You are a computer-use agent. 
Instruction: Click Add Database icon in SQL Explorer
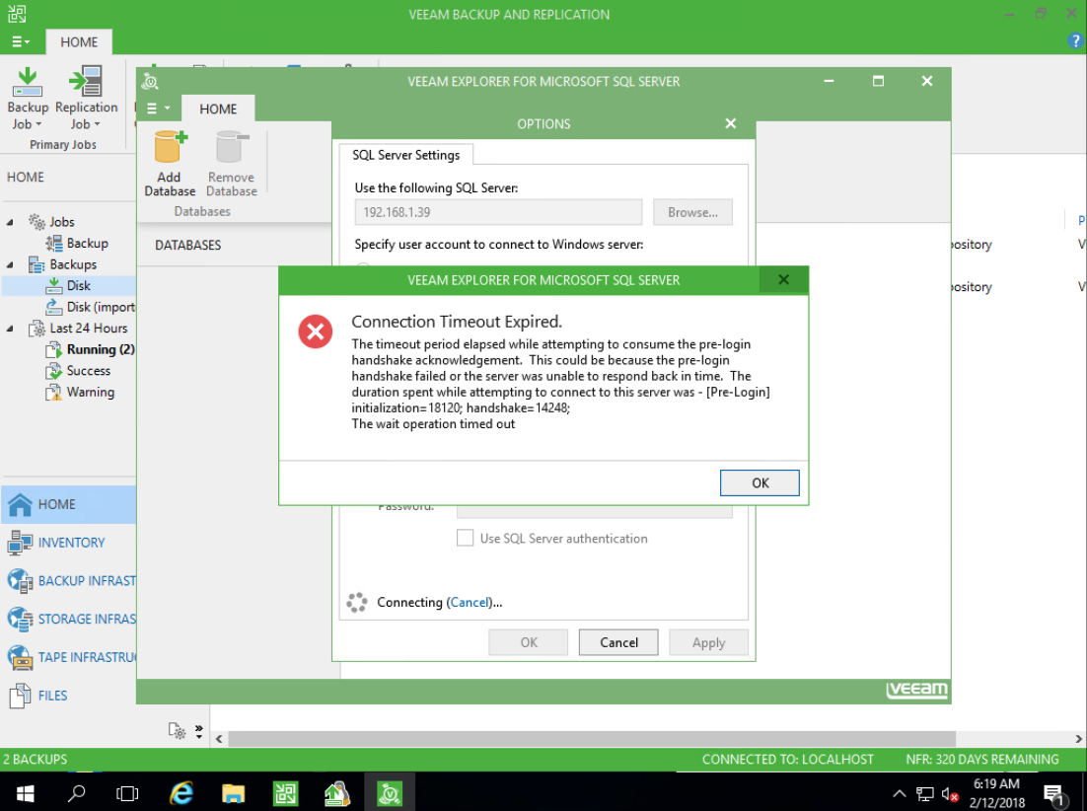pyautogui.click(x=170, y=165)
